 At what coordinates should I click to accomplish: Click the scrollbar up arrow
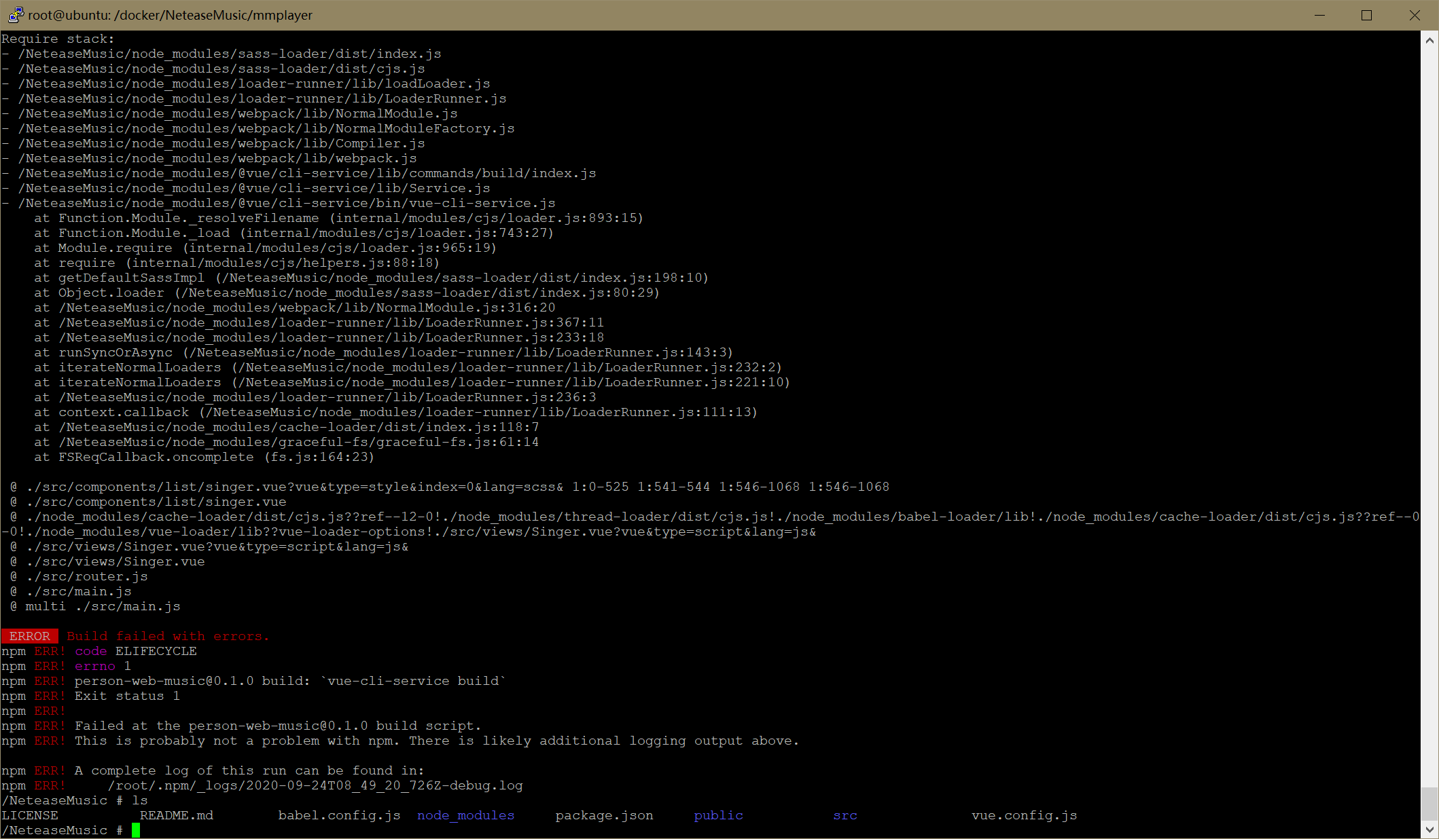[1429, 39]
